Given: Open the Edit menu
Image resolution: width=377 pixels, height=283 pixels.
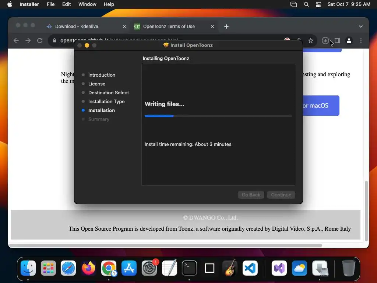Looking at the screenshot, I should point(66,4).
